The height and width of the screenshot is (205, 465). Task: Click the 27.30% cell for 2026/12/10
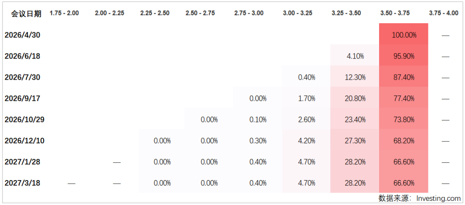click(355, 141)
